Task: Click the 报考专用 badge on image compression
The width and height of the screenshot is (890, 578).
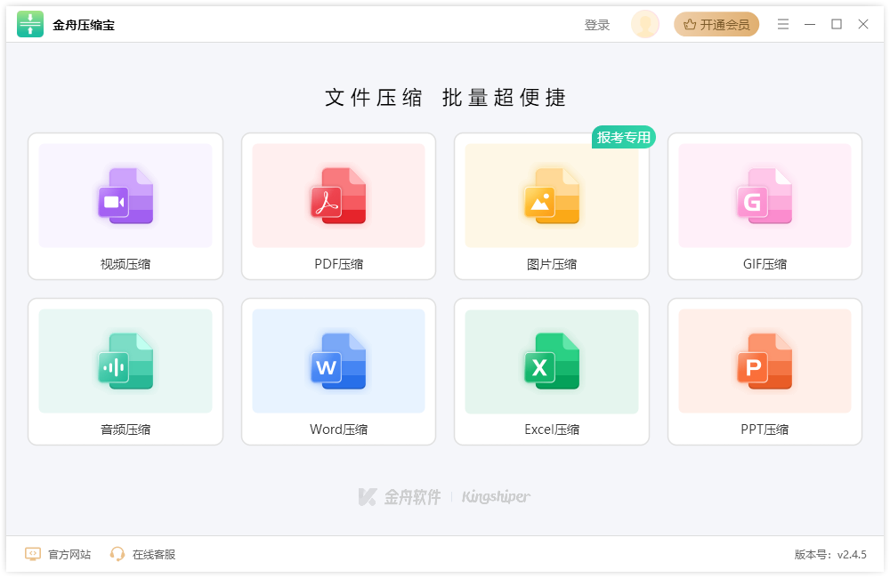Action: click(x=623, y=137)
